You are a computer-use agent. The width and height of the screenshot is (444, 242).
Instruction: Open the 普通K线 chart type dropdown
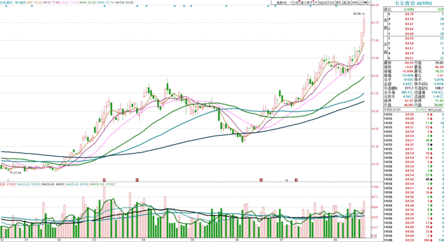point(282,2)
